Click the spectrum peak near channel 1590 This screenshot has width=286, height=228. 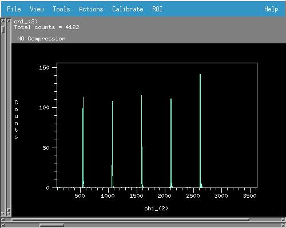(142, 141)
